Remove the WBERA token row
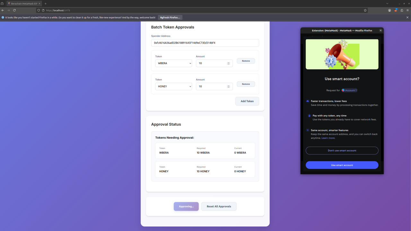Screen dimensions: 411x231 (246, 61)
